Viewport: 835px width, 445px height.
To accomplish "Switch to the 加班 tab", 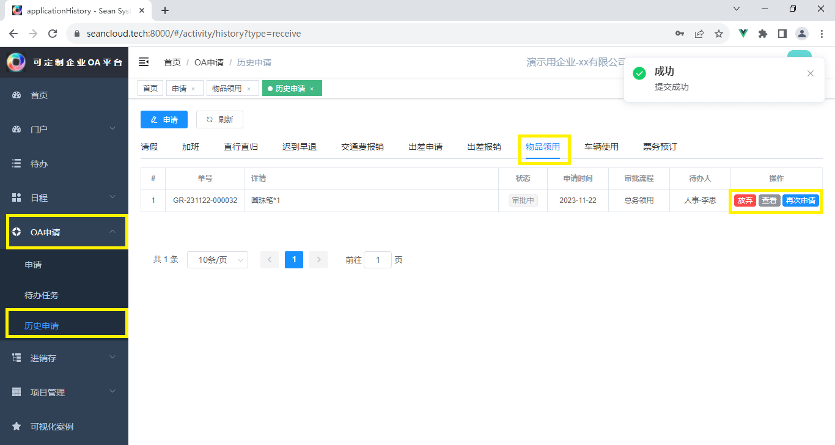I will (x=191, y=147).
